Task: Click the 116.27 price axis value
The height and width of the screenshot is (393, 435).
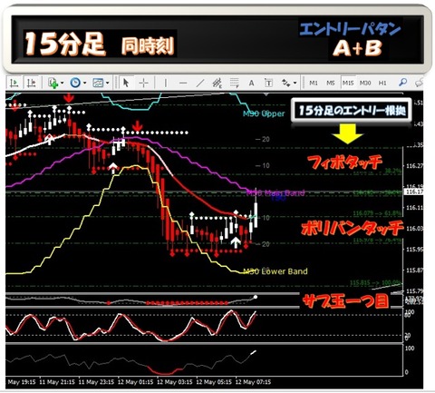Action: pos(414,166)
